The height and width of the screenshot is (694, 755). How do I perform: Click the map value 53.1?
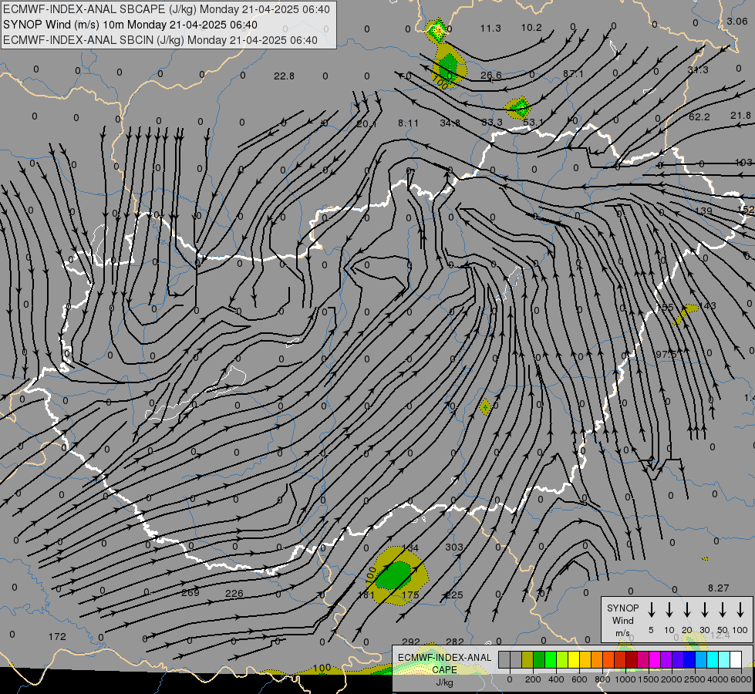[x=533, y=123]
